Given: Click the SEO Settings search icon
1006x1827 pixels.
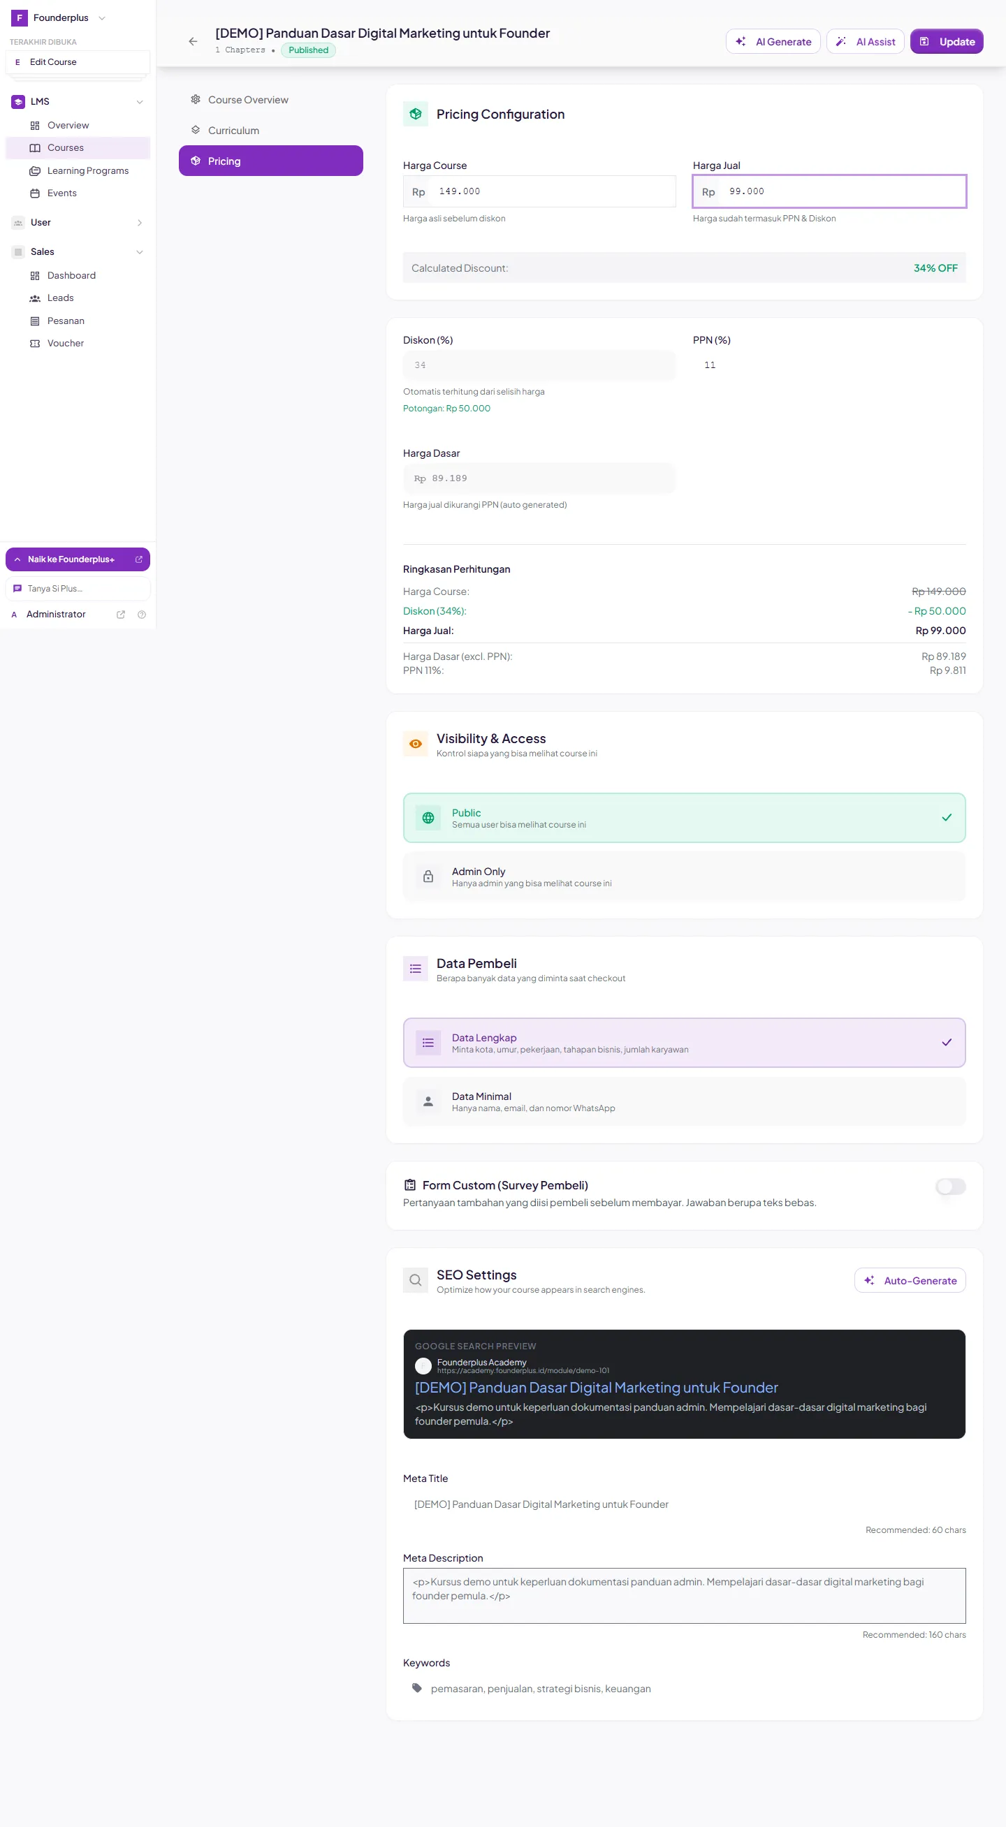Looking at the screenshot, I should click(415, 1280).
